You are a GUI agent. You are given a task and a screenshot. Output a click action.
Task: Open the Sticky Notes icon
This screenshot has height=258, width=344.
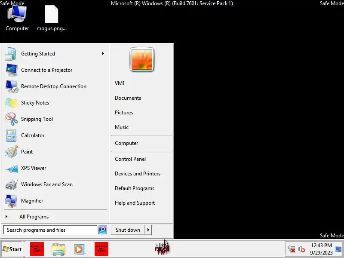click(x=12, y=103)
